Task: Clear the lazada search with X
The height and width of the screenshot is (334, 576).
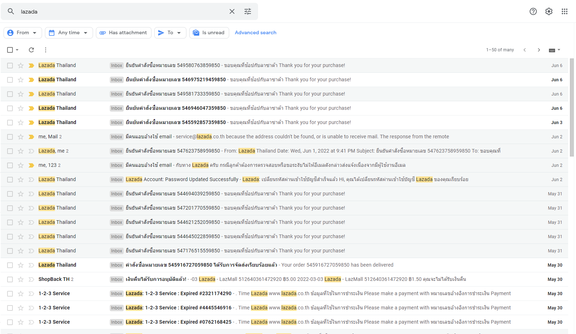Action: click(x=232, y=11)
